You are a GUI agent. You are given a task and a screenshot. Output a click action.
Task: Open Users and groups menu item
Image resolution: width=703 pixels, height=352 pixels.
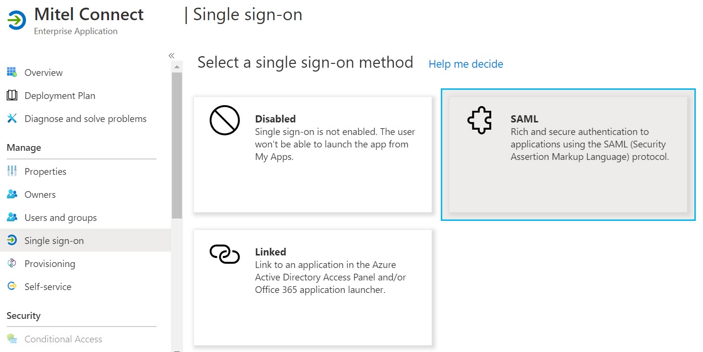85,218
